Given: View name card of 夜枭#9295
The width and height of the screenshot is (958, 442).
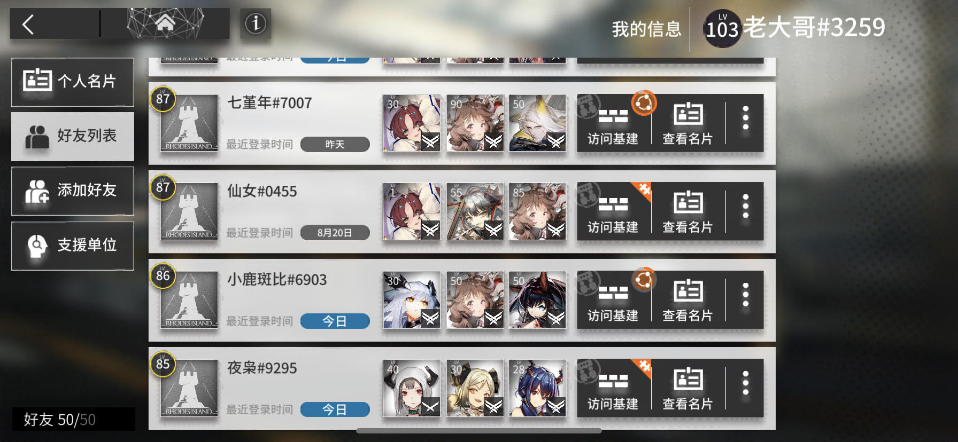Looking at the screenshot, I should pos(688,388).
